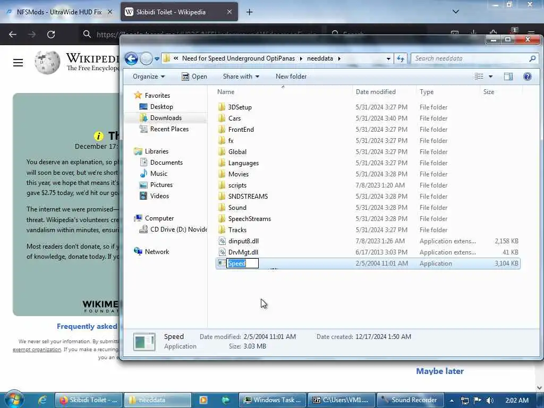Screen dimensions: 544x408
Task: Open Pictures library
Action: 161,184
